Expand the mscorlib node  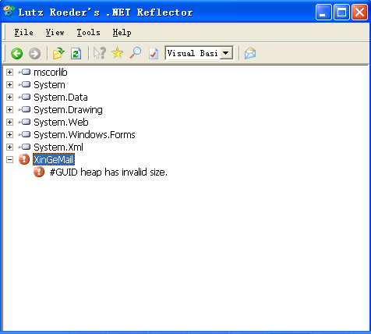tap(9, 72)
